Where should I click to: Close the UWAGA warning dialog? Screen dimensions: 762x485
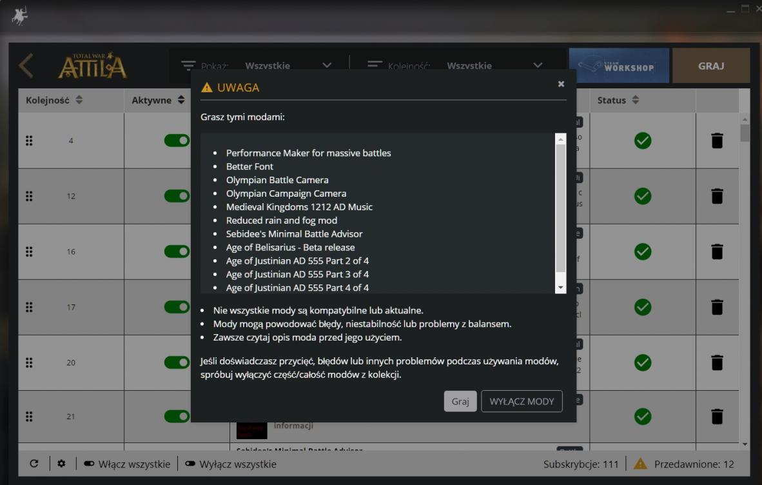pyautogui.click(x=561, y=84)
